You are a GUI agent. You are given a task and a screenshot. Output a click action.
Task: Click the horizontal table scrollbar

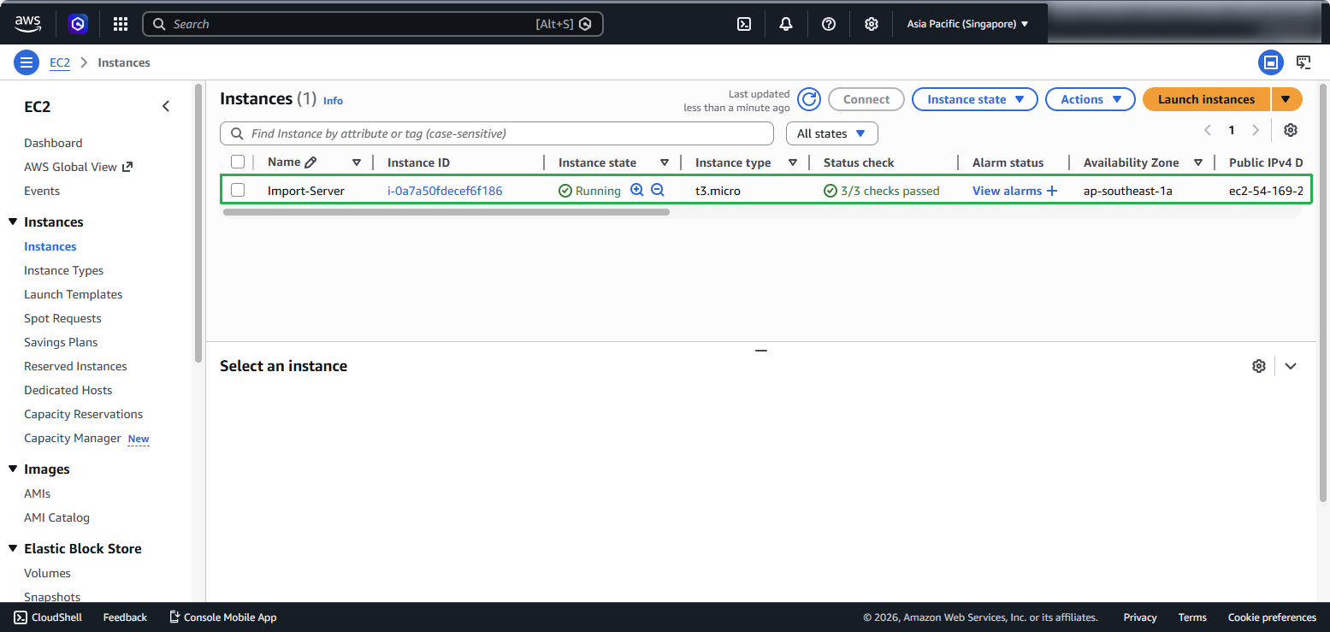pyautogui.click(x=446, y=212)
